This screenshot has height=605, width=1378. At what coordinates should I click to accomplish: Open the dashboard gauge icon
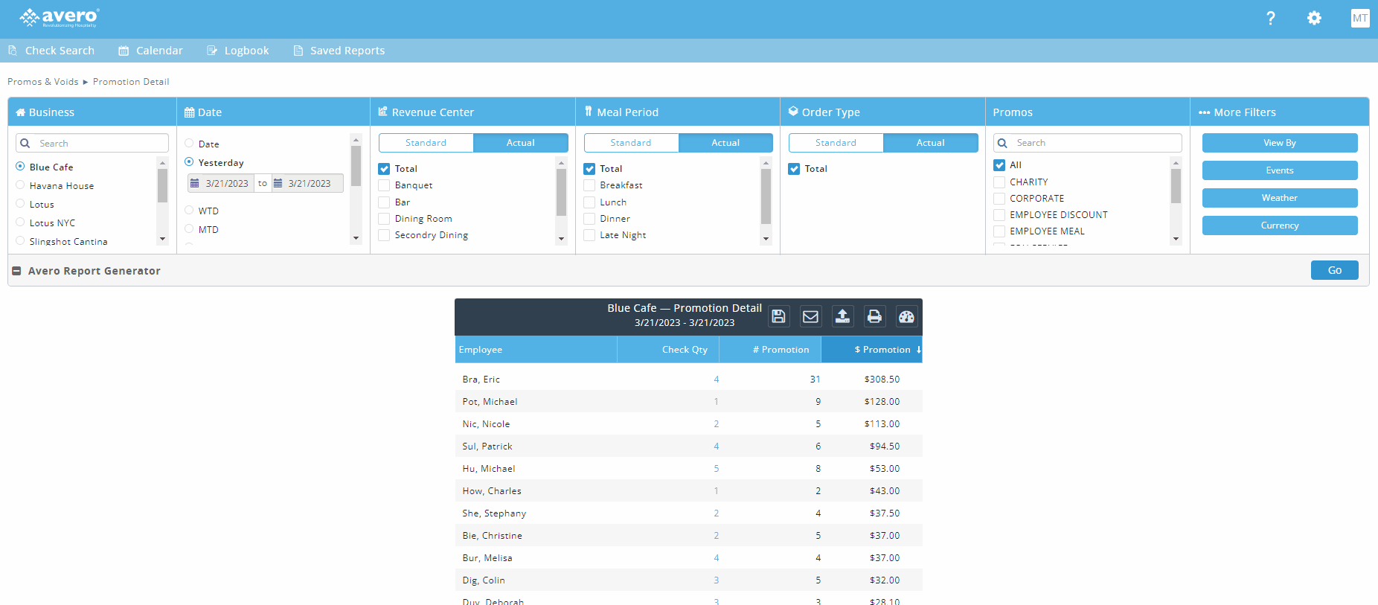(x=906, y=316)
